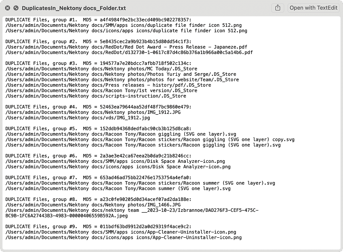Click the group #8 MD5 header line
The height and width of the screenshot is (252, 343).
[98, 200]
